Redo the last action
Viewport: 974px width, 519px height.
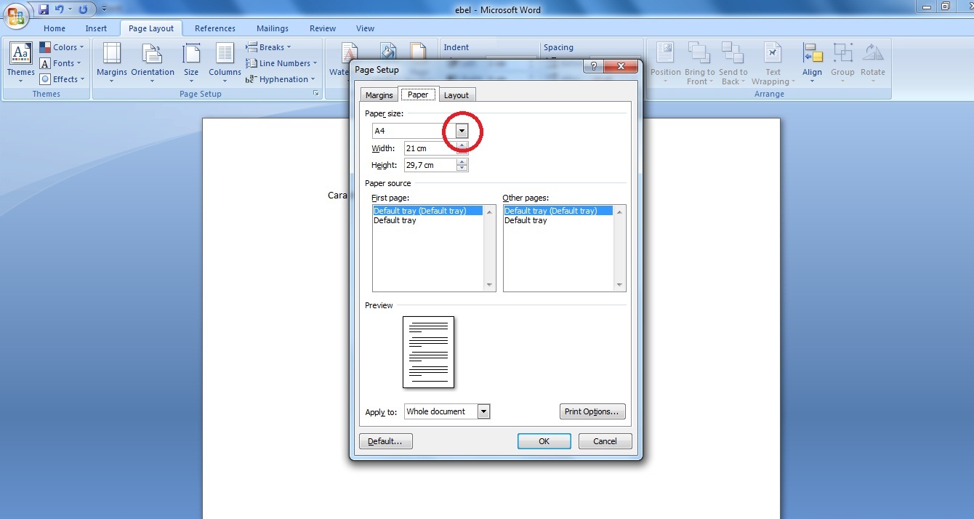[83, 9]
